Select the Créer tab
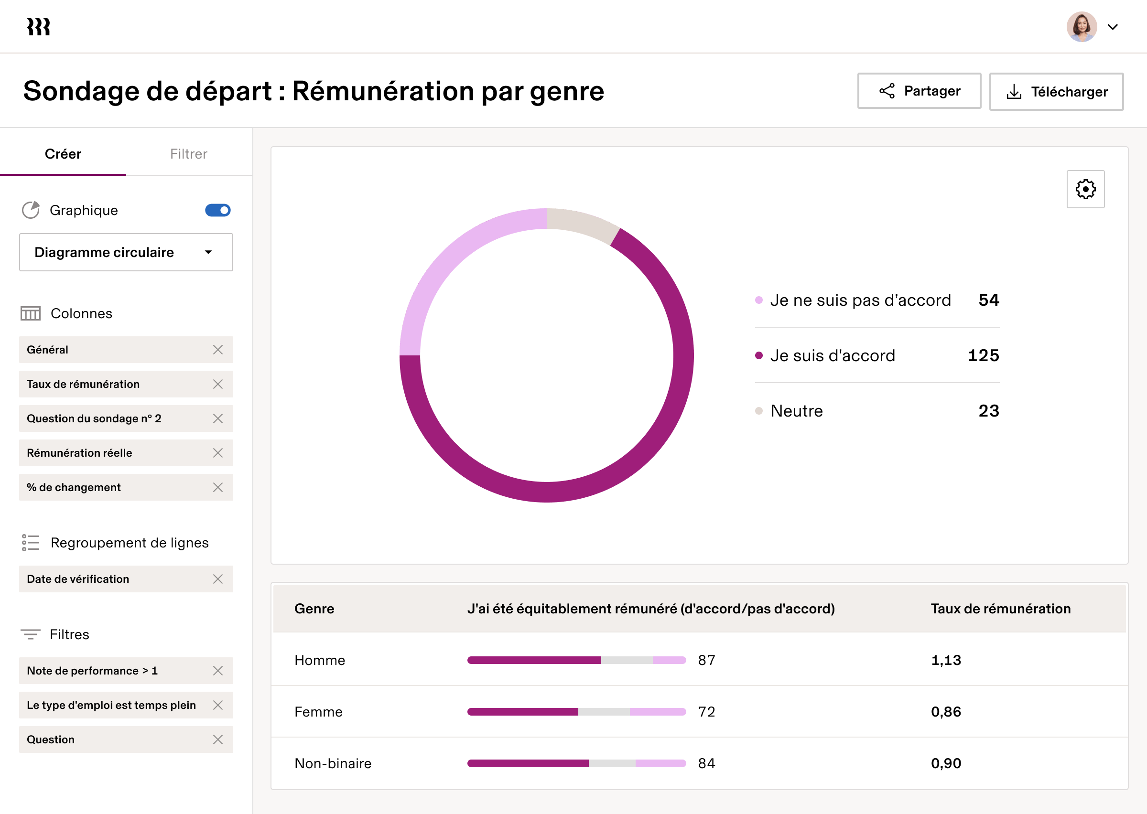Screen dimensions: 1147x814 (63, 154)
